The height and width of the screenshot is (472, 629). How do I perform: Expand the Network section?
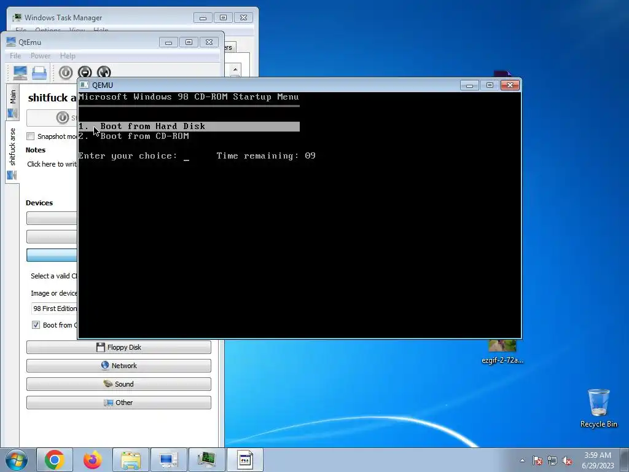pos(119,366)
